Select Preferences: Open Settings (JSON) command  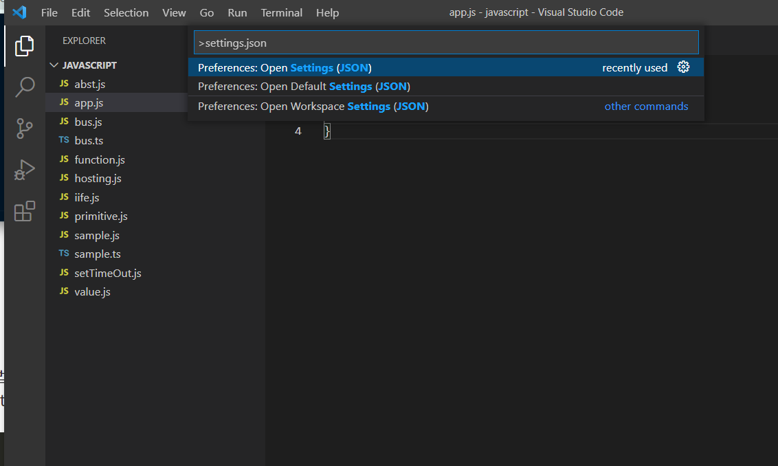tap(445, 67)
